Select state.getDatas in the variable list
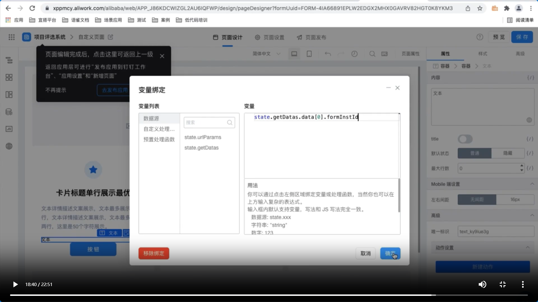This screenshot has height=302, width=538. point(201,148)
